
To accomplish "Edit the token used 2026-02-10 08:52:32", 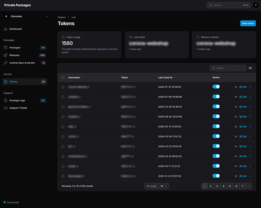I will (x=243, y=156).
